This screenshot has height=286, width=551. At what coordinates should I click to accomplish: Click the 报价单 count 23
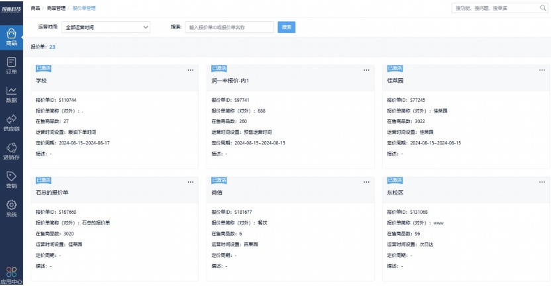point(52,47)
